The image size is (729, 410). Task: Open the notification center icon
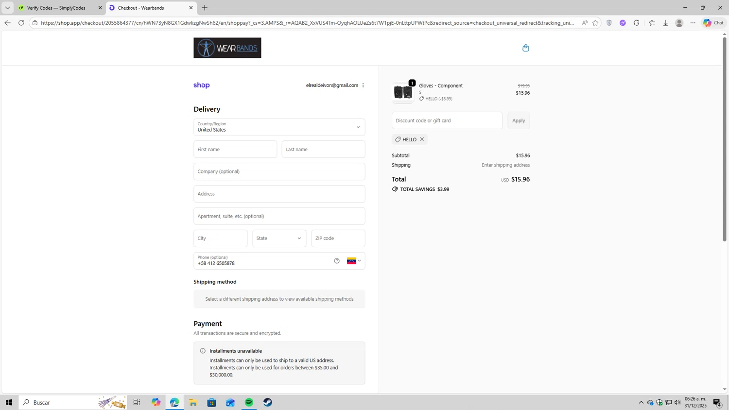[717, 402]
